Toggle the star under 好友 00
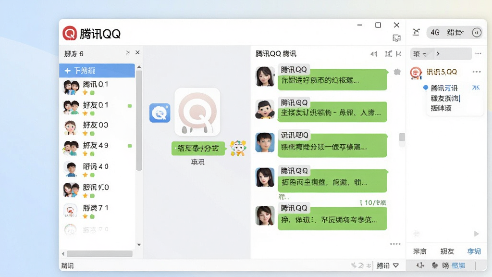 pos(85,134)
